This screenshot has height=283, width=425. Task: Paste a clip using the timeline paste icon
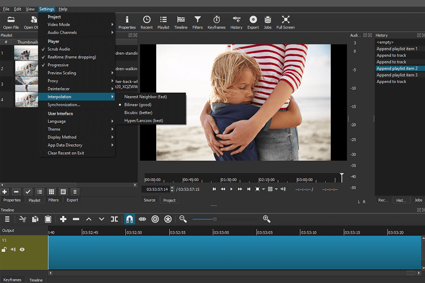point(48,219)
